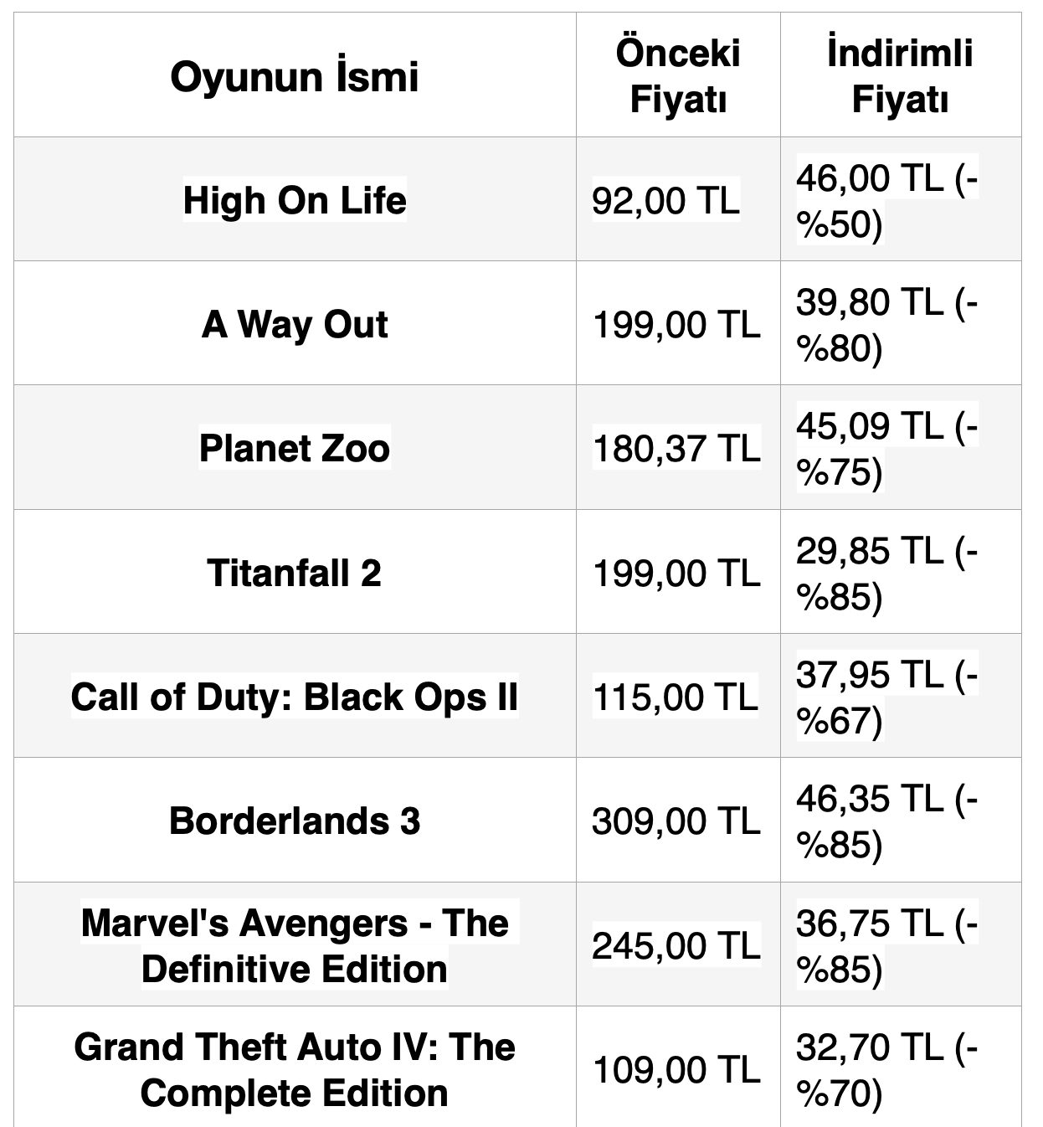The width and height of the screenshot is (1043, 1127).
Task: Click Grand Theft Auto IV Complete Edition
Action: pyautogui.click(x=295, y=1069)
